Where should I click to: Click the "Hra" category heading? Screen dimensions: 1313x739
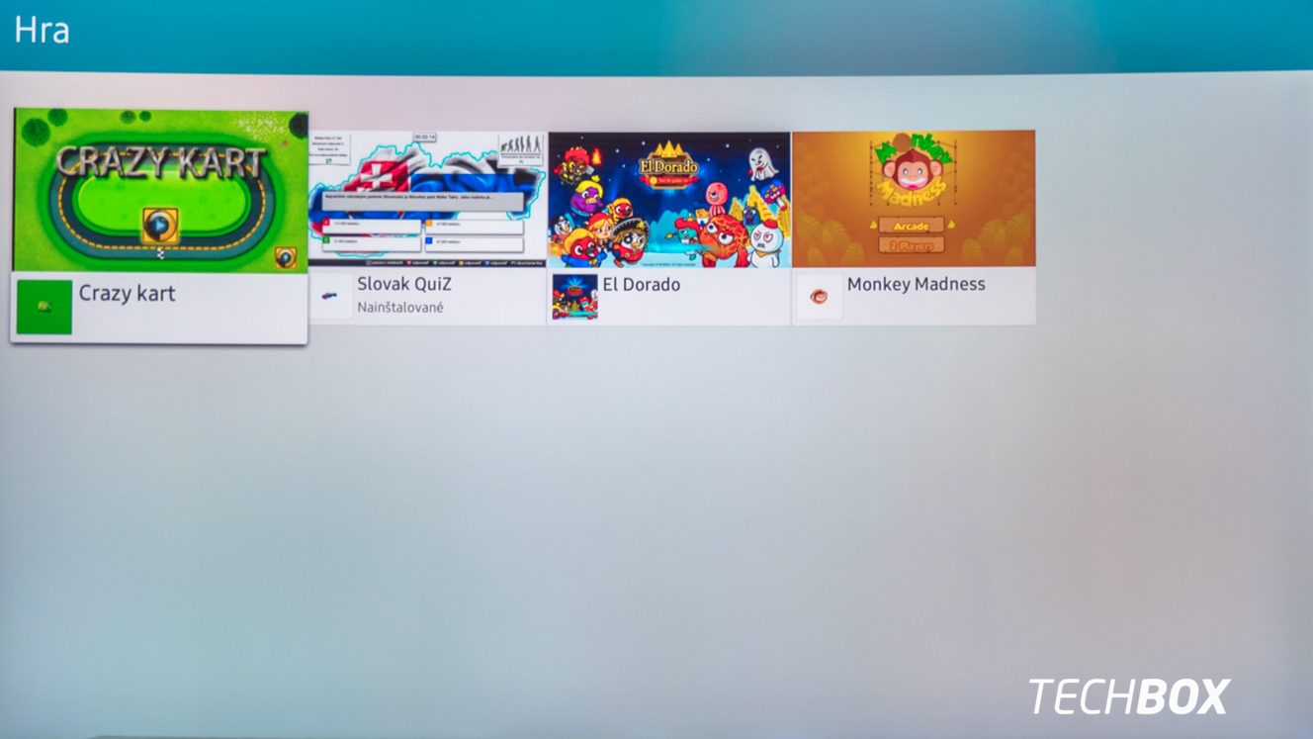(42, 30)
